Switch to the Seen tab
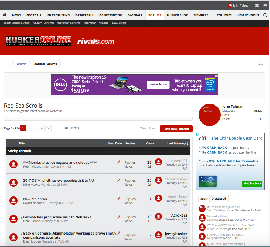The width and height of the screenshot is (270, 247). click(x=204, y=199)
